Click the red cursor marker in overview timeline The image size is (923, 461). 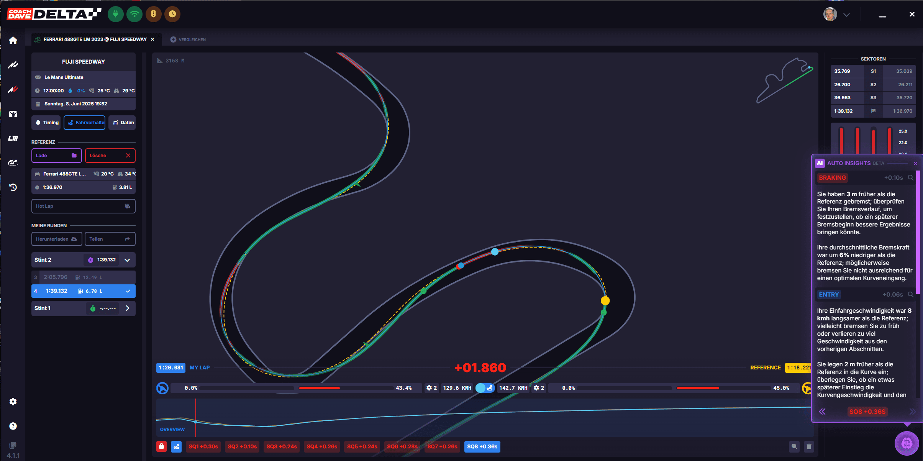pos(195,418)
